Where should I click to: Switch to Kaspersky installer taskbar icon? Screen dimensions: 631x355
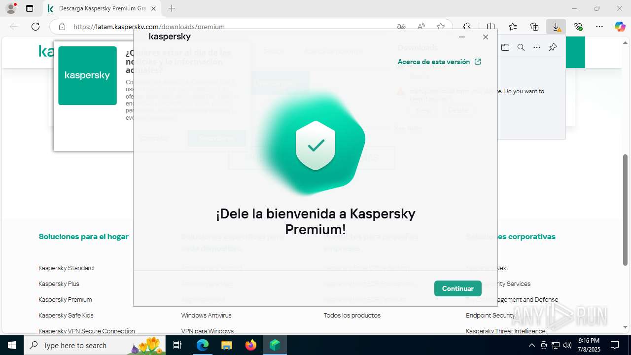tap(275, 345)
